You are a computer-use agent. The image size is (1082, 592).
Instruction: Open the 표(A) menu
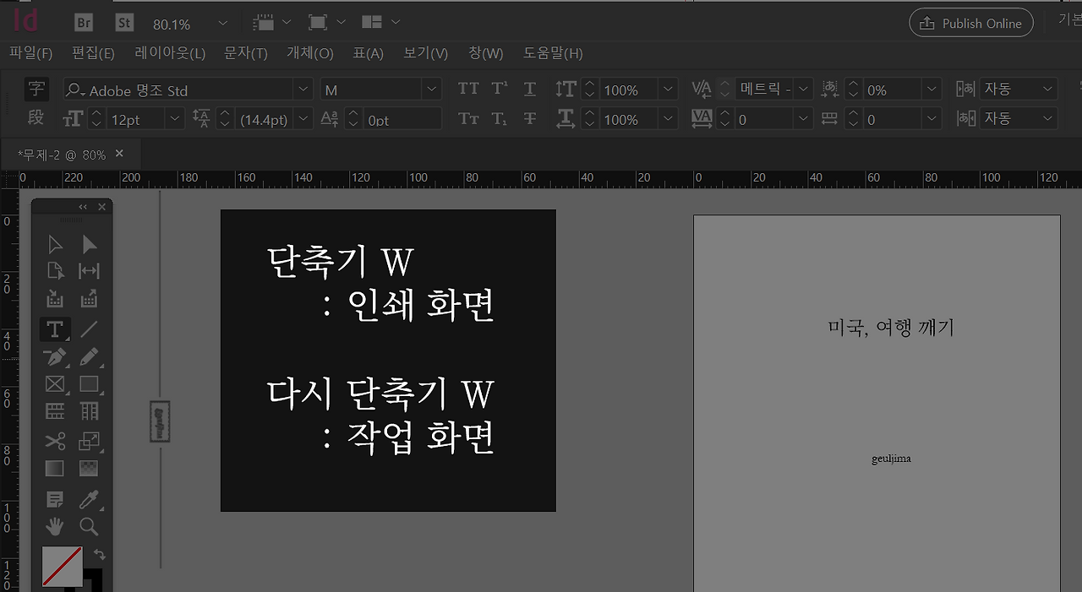[368, 53]
